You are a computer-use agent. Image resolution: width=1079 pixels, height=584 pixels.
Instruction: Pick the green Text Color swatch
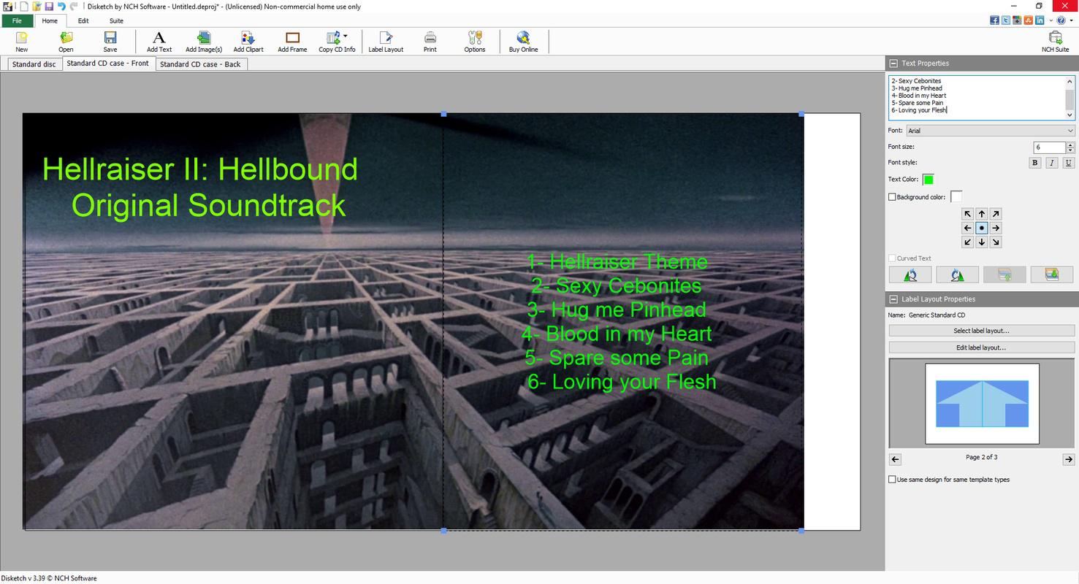929,180
